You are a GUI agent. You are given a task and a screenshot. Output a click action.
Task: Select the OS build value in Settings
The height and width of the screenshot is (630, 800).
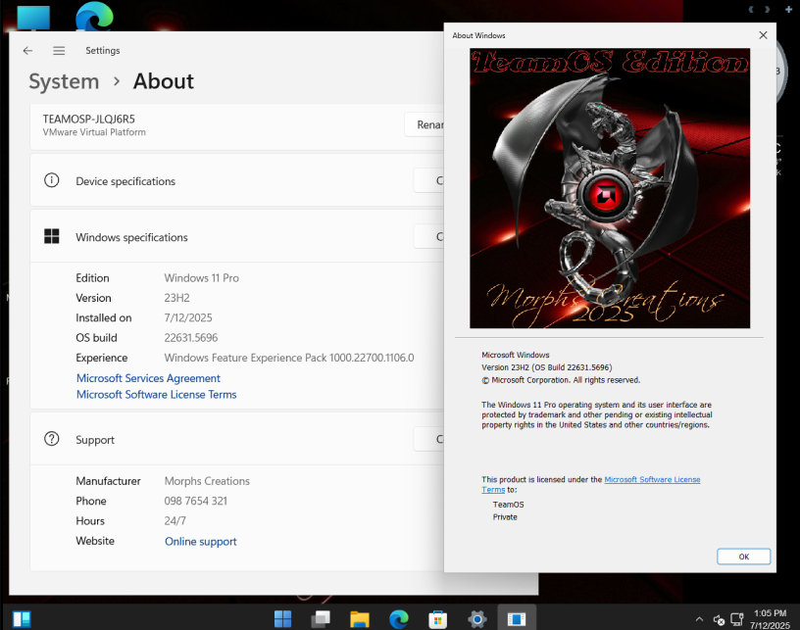191,337
